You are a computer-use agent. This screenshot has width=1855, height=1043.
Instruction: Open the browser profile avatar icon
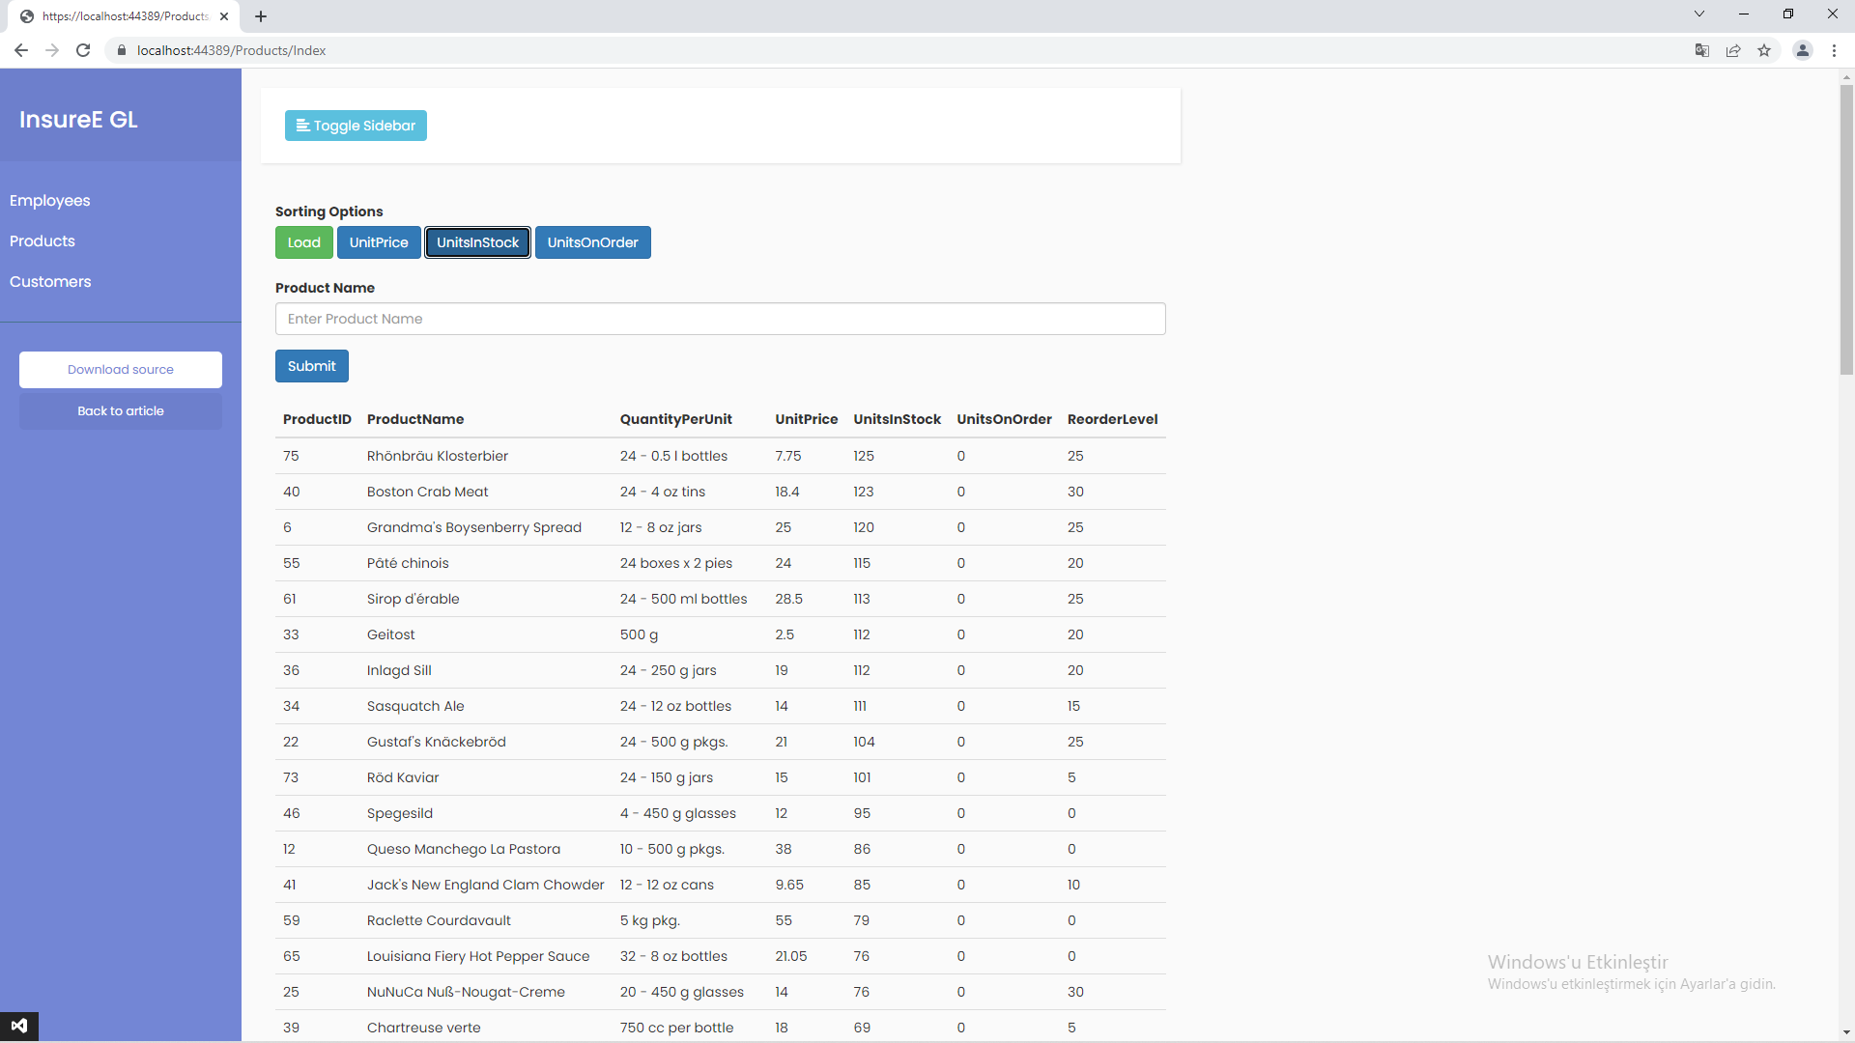(1803, 50)
